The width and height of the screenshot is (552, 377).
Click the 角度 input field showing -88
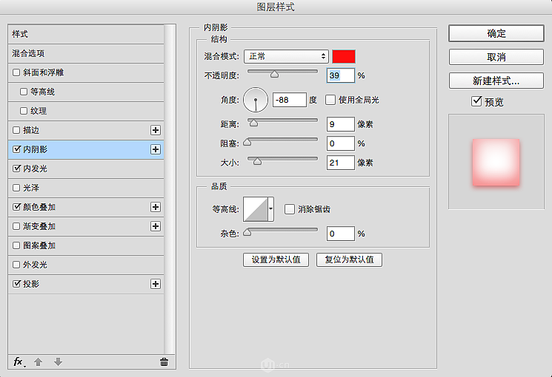pos(290,100)
